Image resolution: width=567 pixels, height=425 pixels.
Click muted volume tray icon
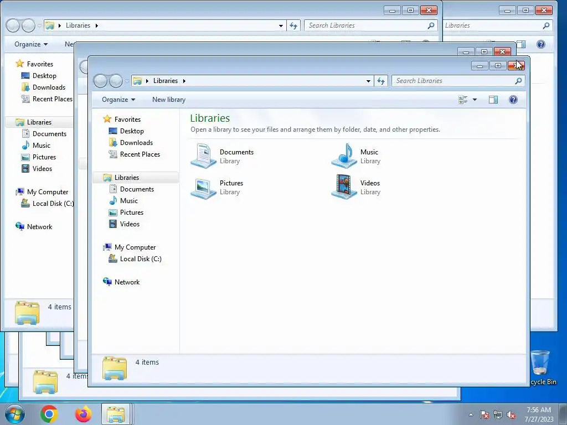click(511, 414)
